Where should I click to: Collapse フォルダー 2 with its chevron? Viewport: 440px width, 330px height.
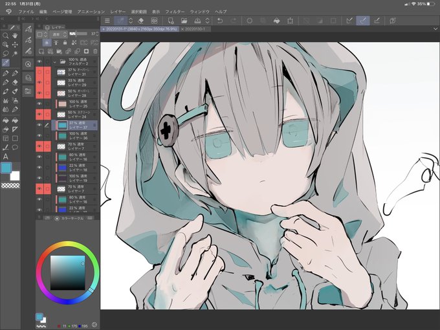coord(55,61)
